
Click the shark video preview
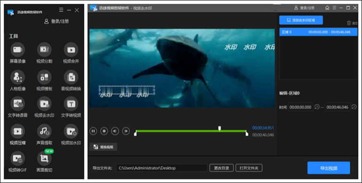pyautogui.click(x=182, y=68)
